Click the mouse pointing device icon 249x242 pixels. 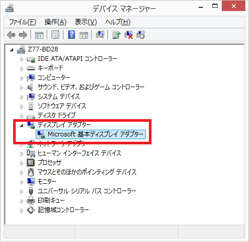tap(31, 172)
